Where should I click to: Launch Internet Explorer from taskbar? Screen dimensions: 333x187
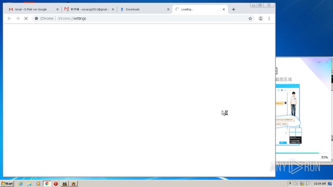point(21,184)
